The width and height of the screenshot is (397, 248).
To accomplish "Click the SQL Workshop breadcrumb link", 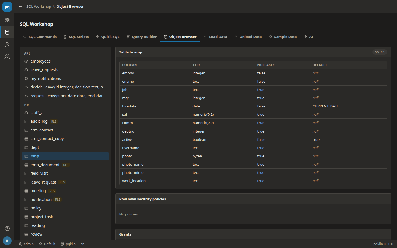I will (39, 7).
